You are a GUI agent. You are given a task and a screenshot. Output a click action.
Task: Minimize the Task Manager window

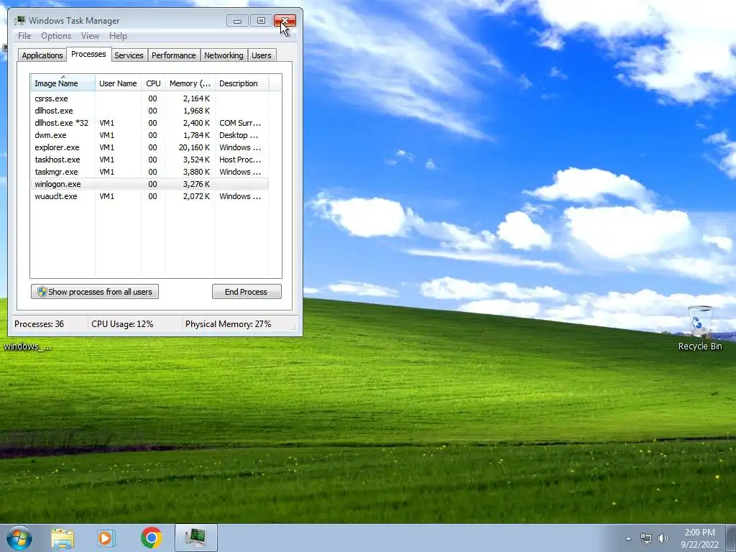[x=237, y=21]
